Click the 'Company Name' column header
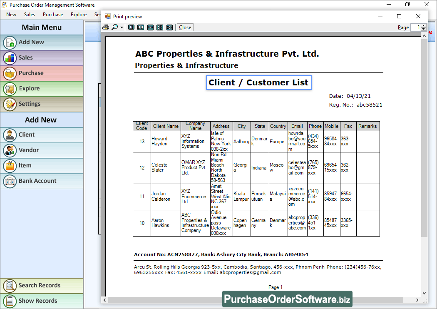The height and width of the screenshot is (309, 437). coord(195,126)
